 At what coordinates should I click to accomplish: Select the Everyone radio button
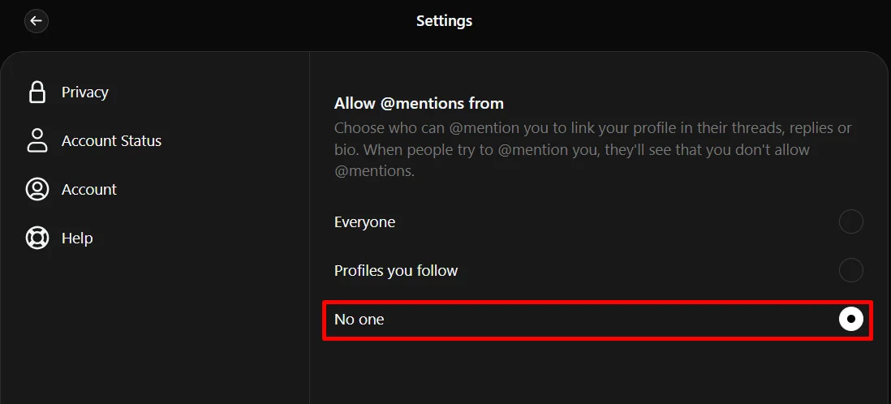(850, 221)
